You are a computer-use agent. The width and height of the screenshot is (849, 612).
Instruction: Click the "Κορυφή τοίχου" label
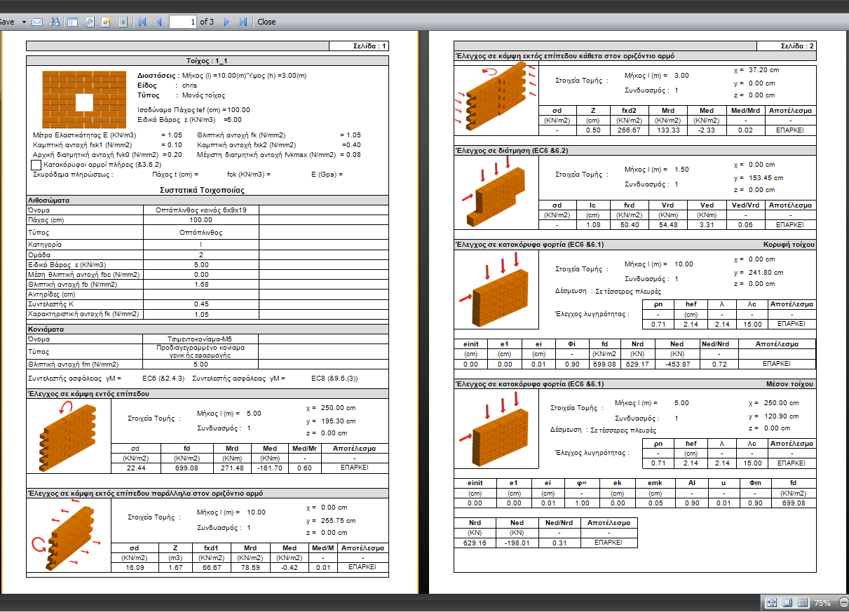789,245
